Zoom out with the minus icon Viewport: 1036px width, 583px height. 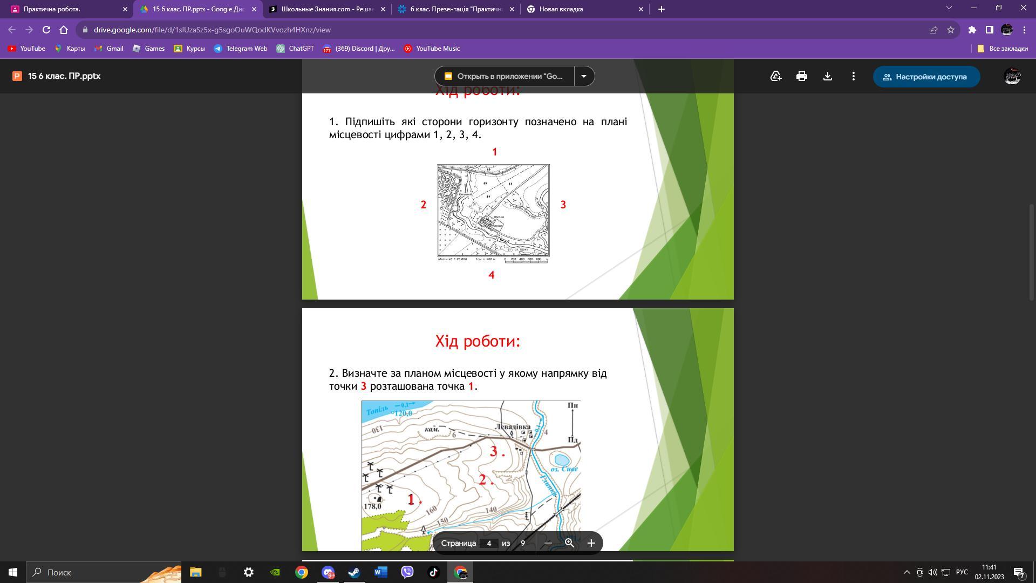pos(548,543)
